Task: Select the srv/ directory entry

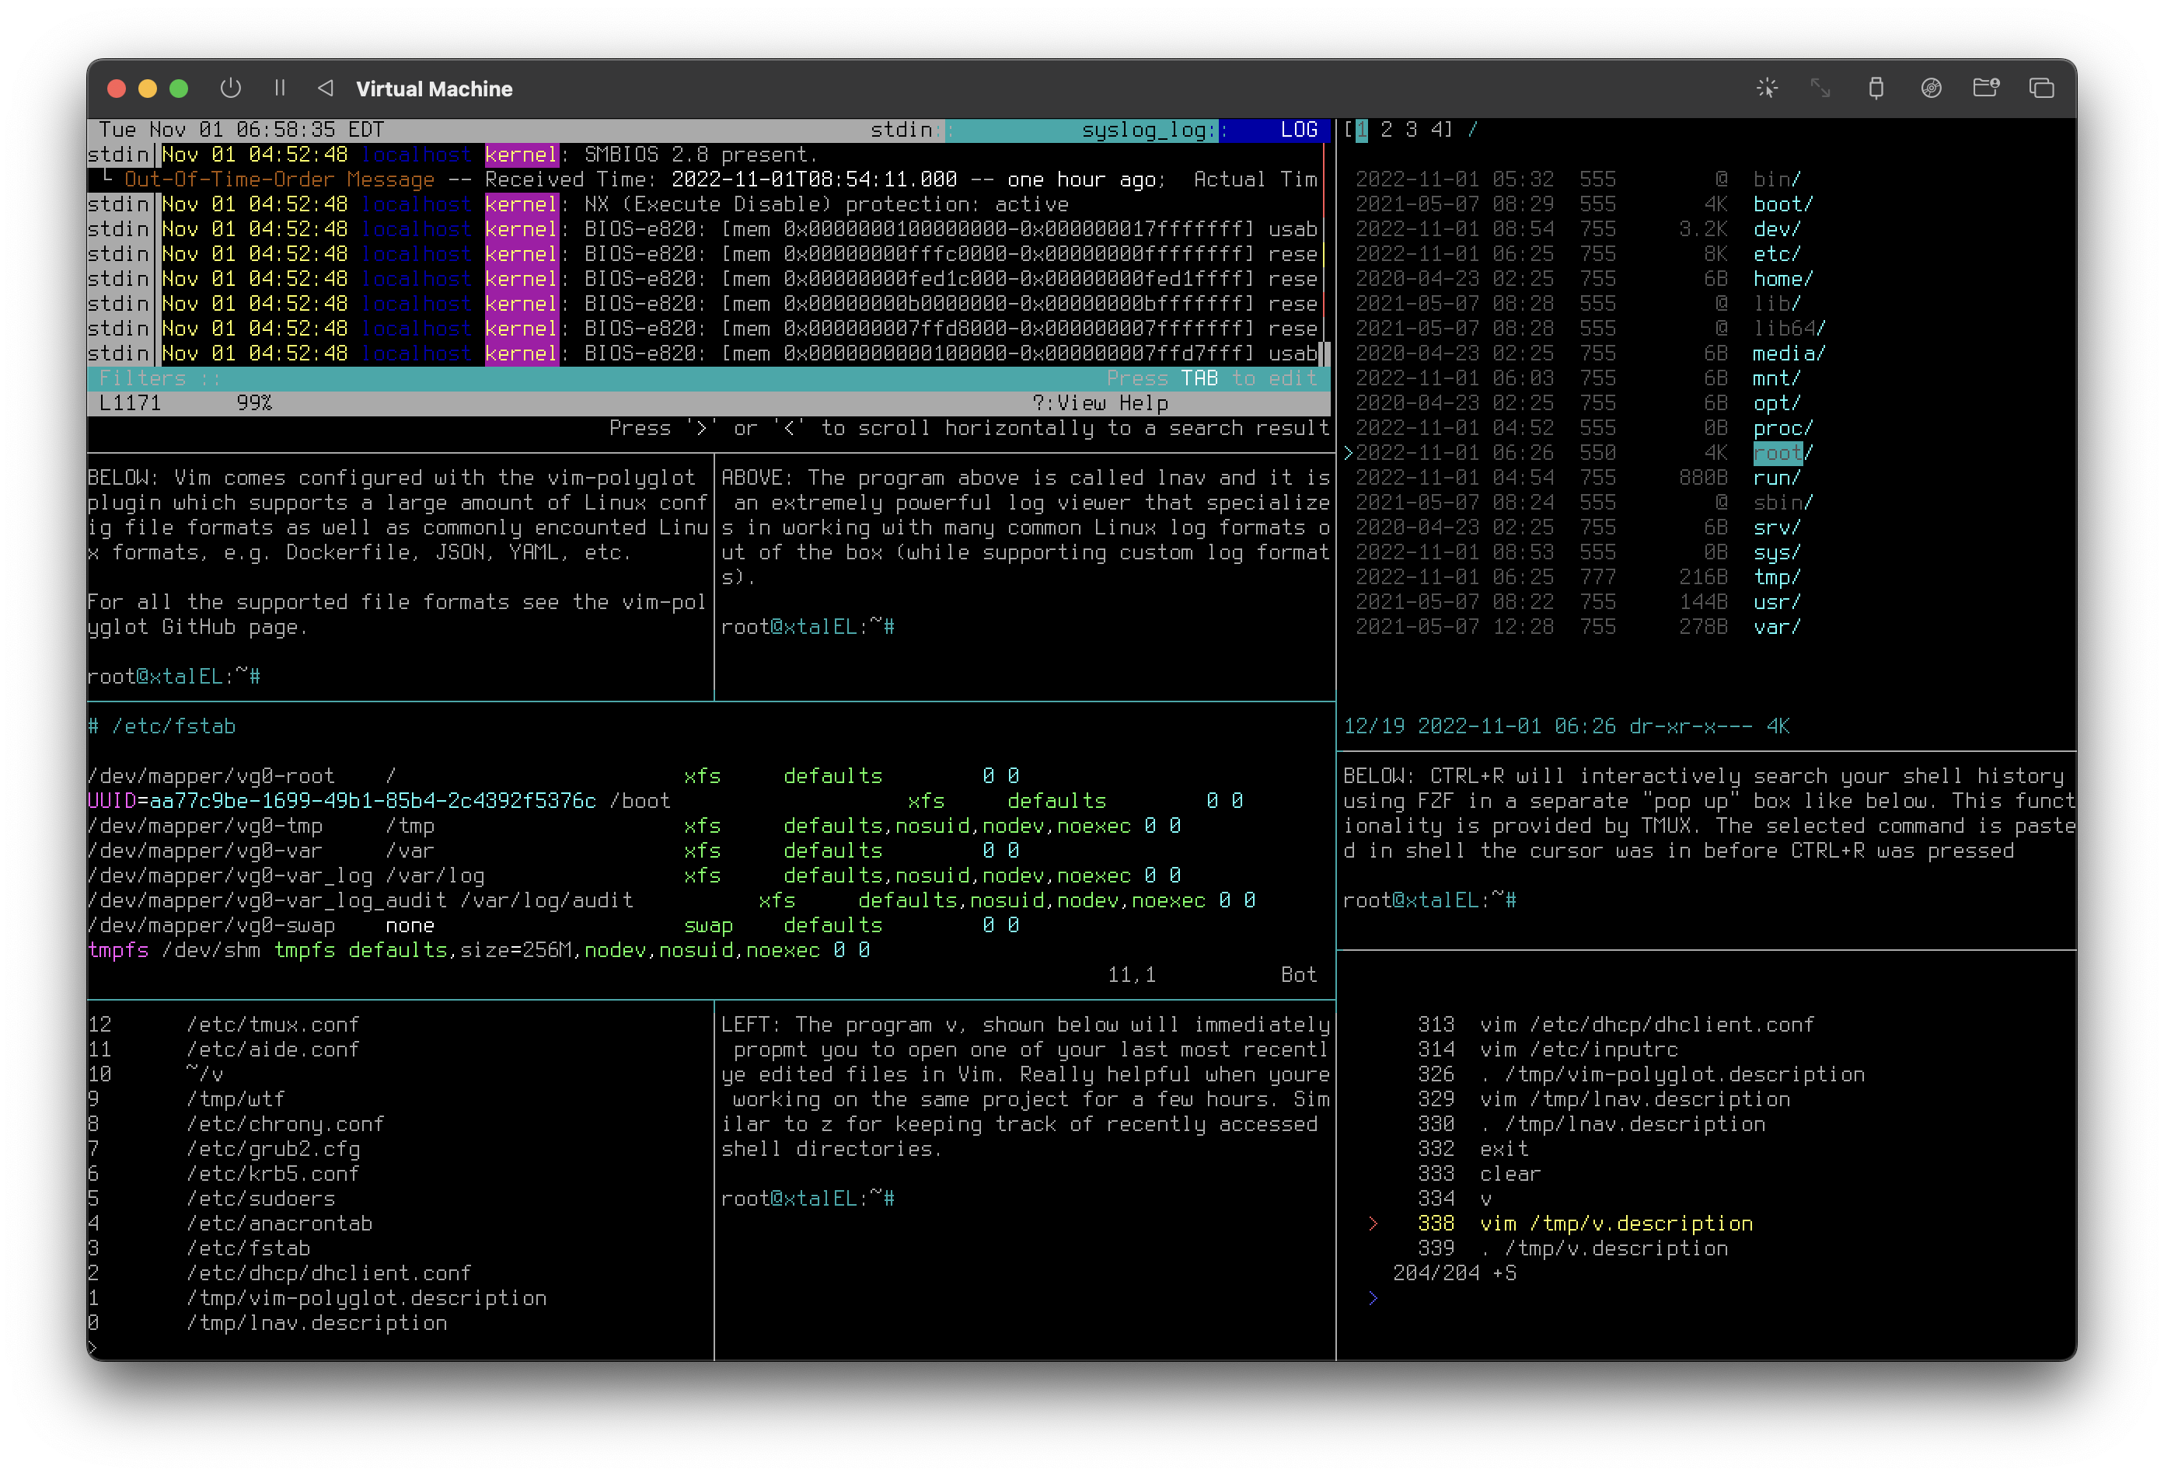Action: tap(1777, 527)
